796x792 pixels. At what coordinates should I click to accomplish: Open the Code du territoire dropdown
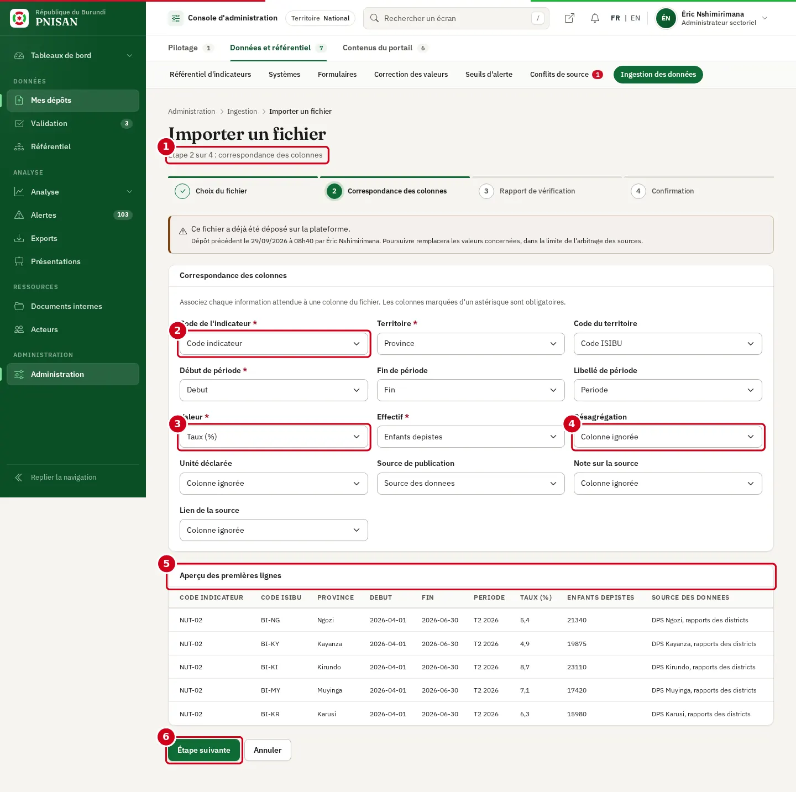click(x=668, y=344)
